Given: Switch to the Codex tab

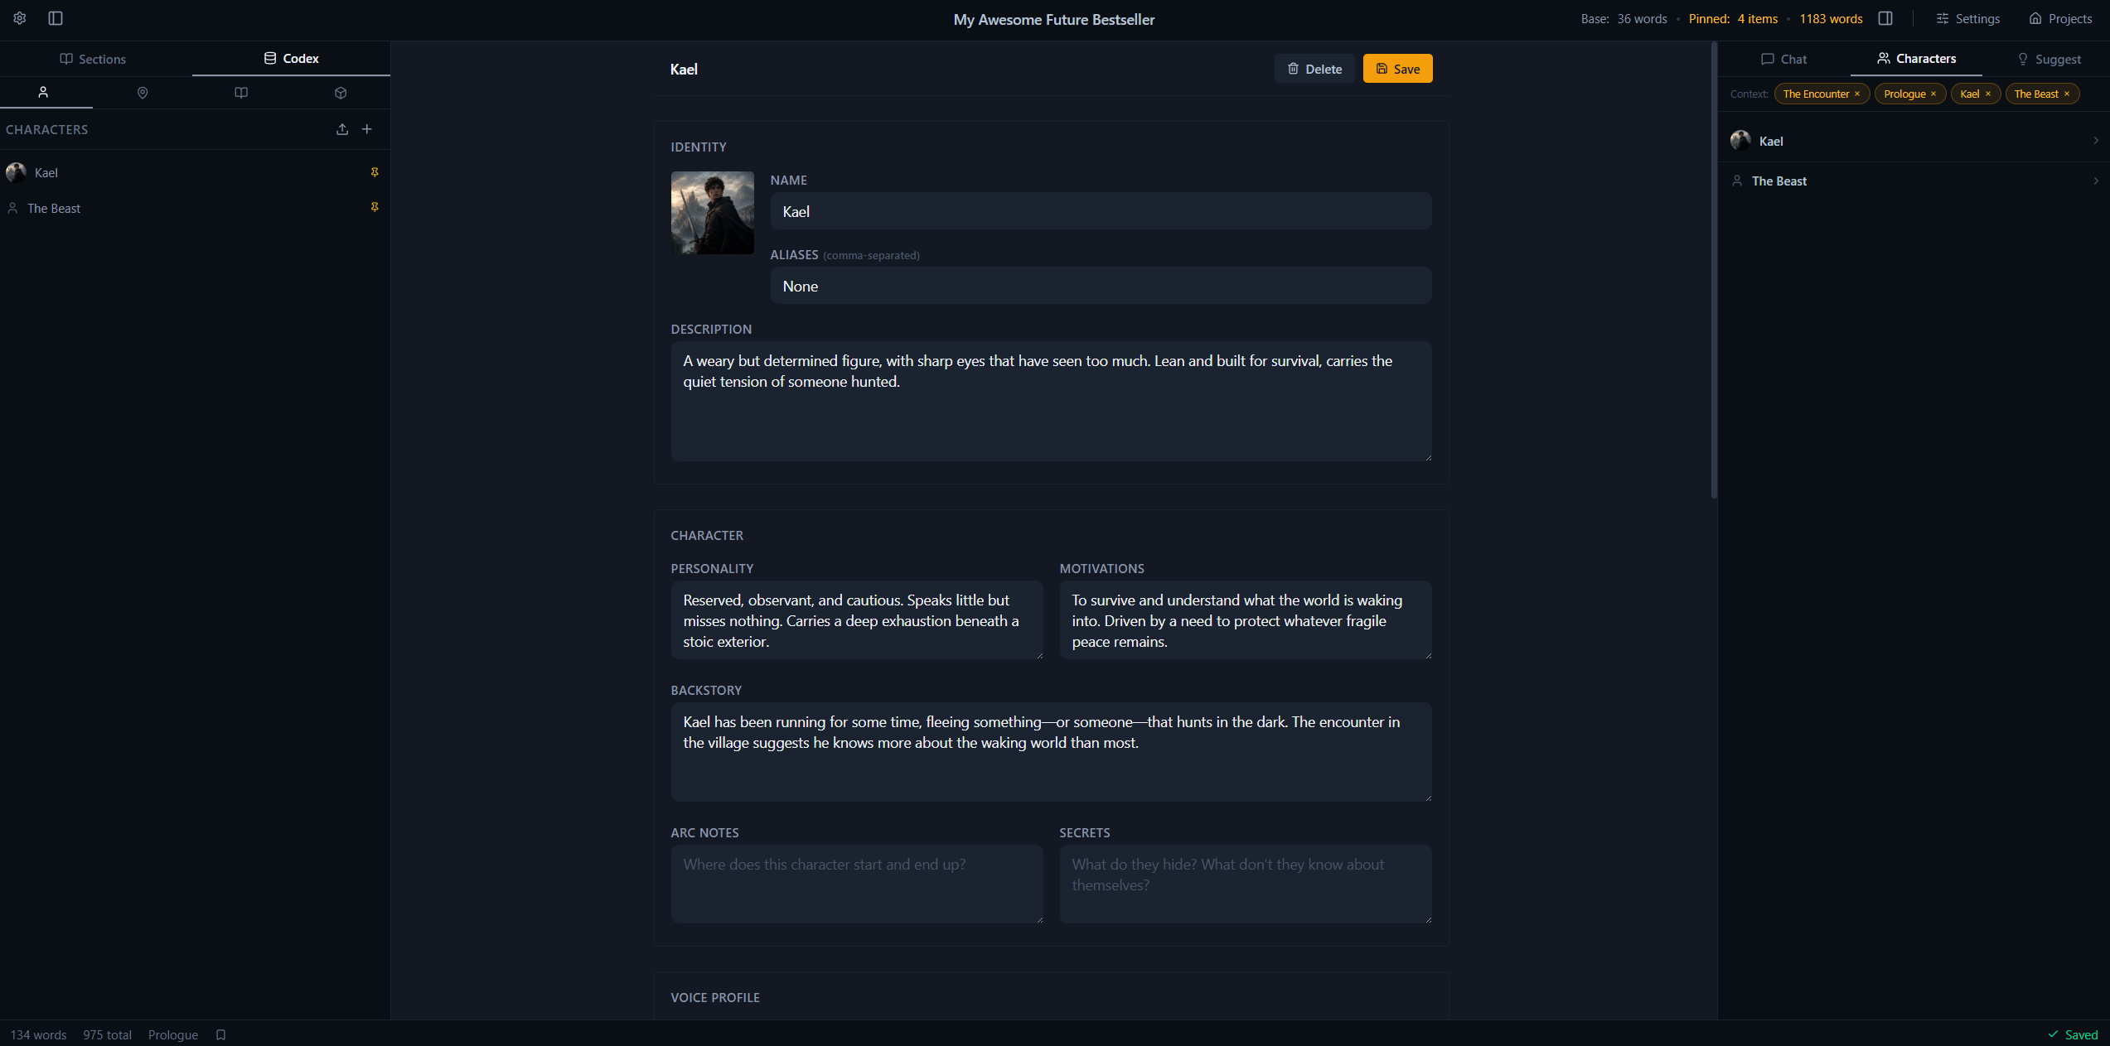Looking at the screenshot, I should pos(291,59).
